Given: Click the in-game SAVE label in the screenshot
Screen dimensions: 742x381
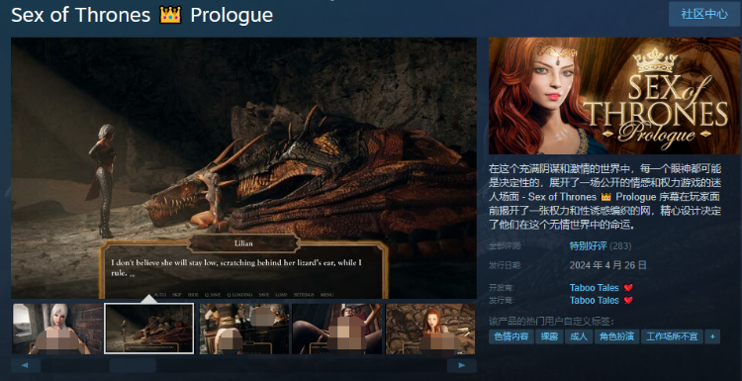Looking at the screenshot, I should click(x=263, y=295).
